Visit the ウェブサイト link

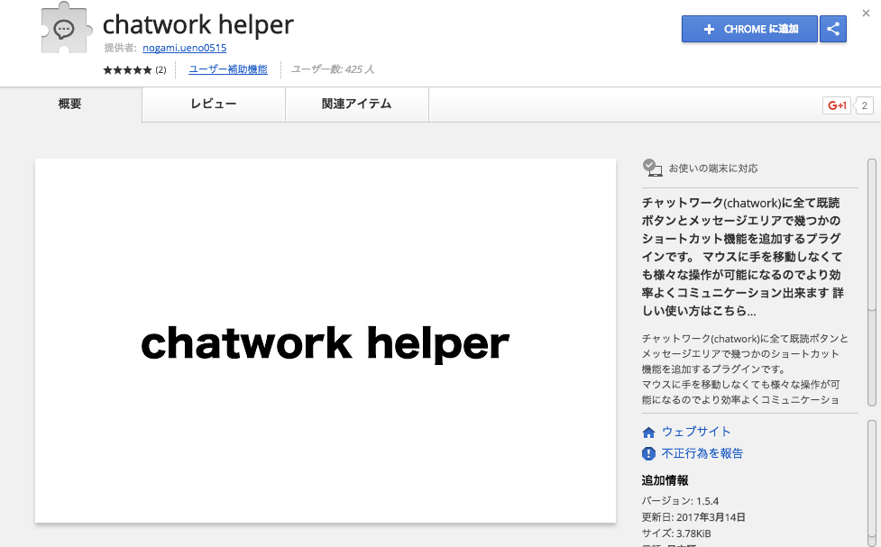pyautogui.click(x=696, y=432)
